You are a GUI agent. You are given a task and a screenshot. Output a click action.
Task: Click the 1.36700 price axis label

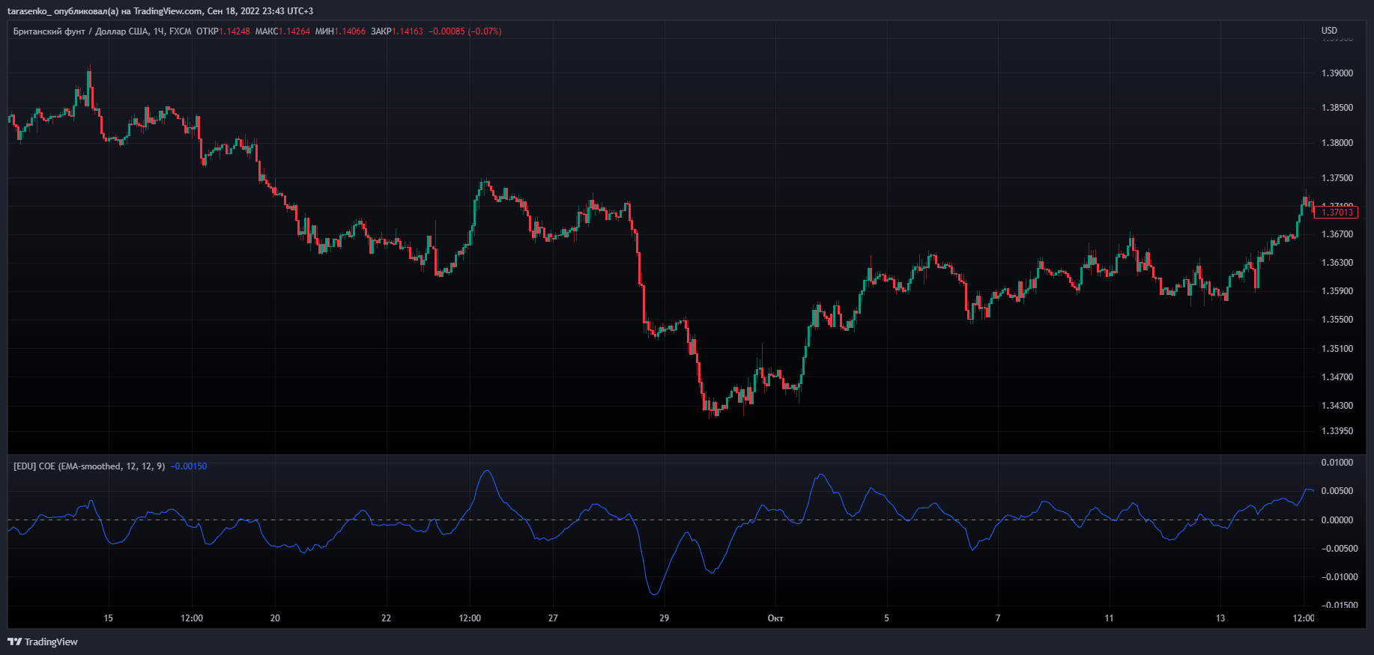click(1337, 234)
